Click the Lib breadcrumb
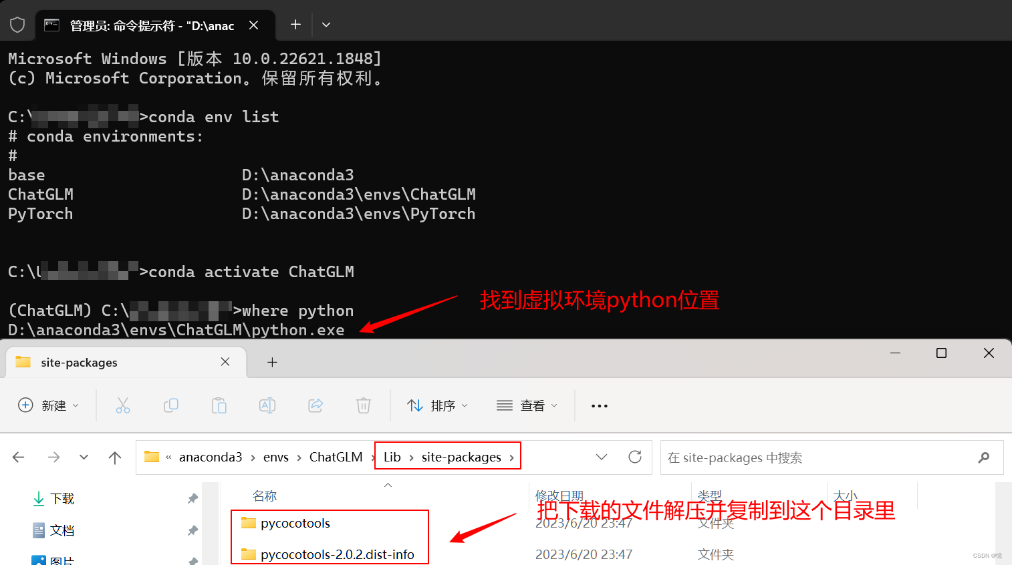 point(392,457)
